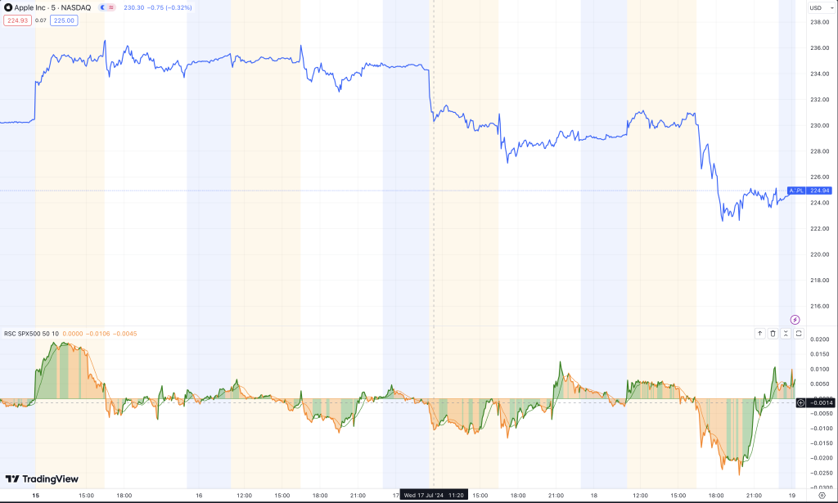
Task: Click the purple lightning quick-action icon
Action: pos(795,320)
